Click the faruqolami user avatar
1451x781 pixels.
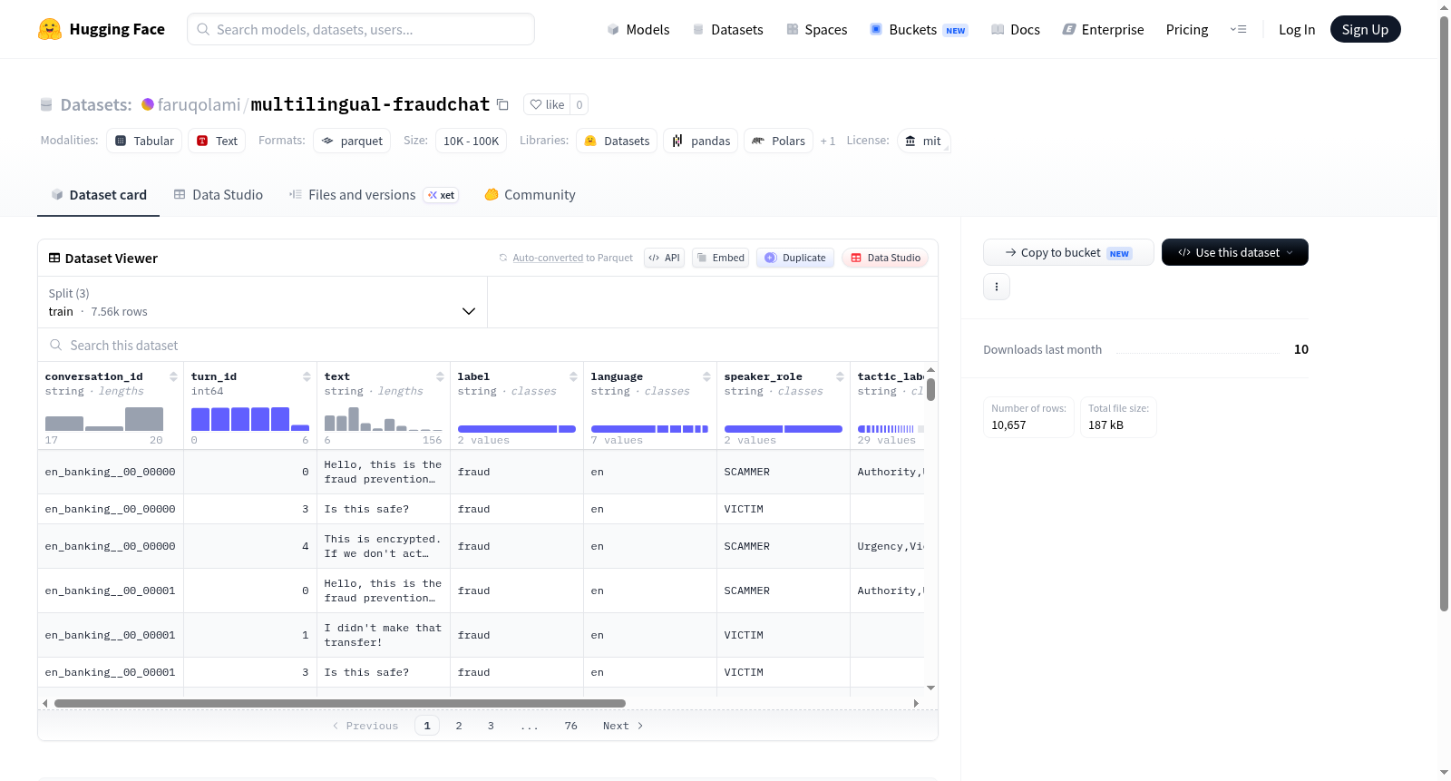148,104
